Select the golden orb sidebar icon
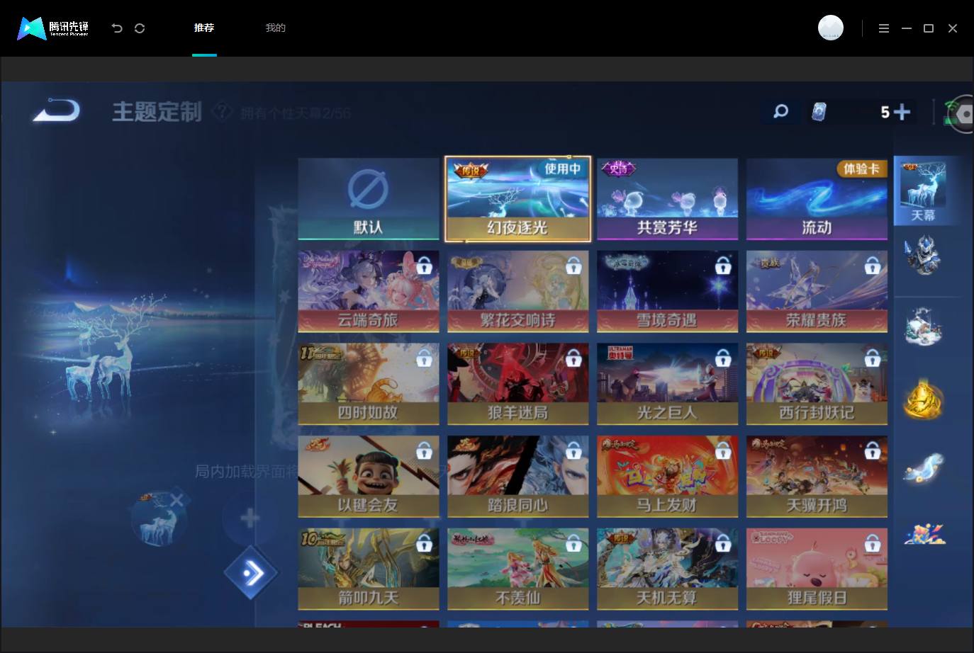This screenshot has width=974, height=653. point(923,399)
